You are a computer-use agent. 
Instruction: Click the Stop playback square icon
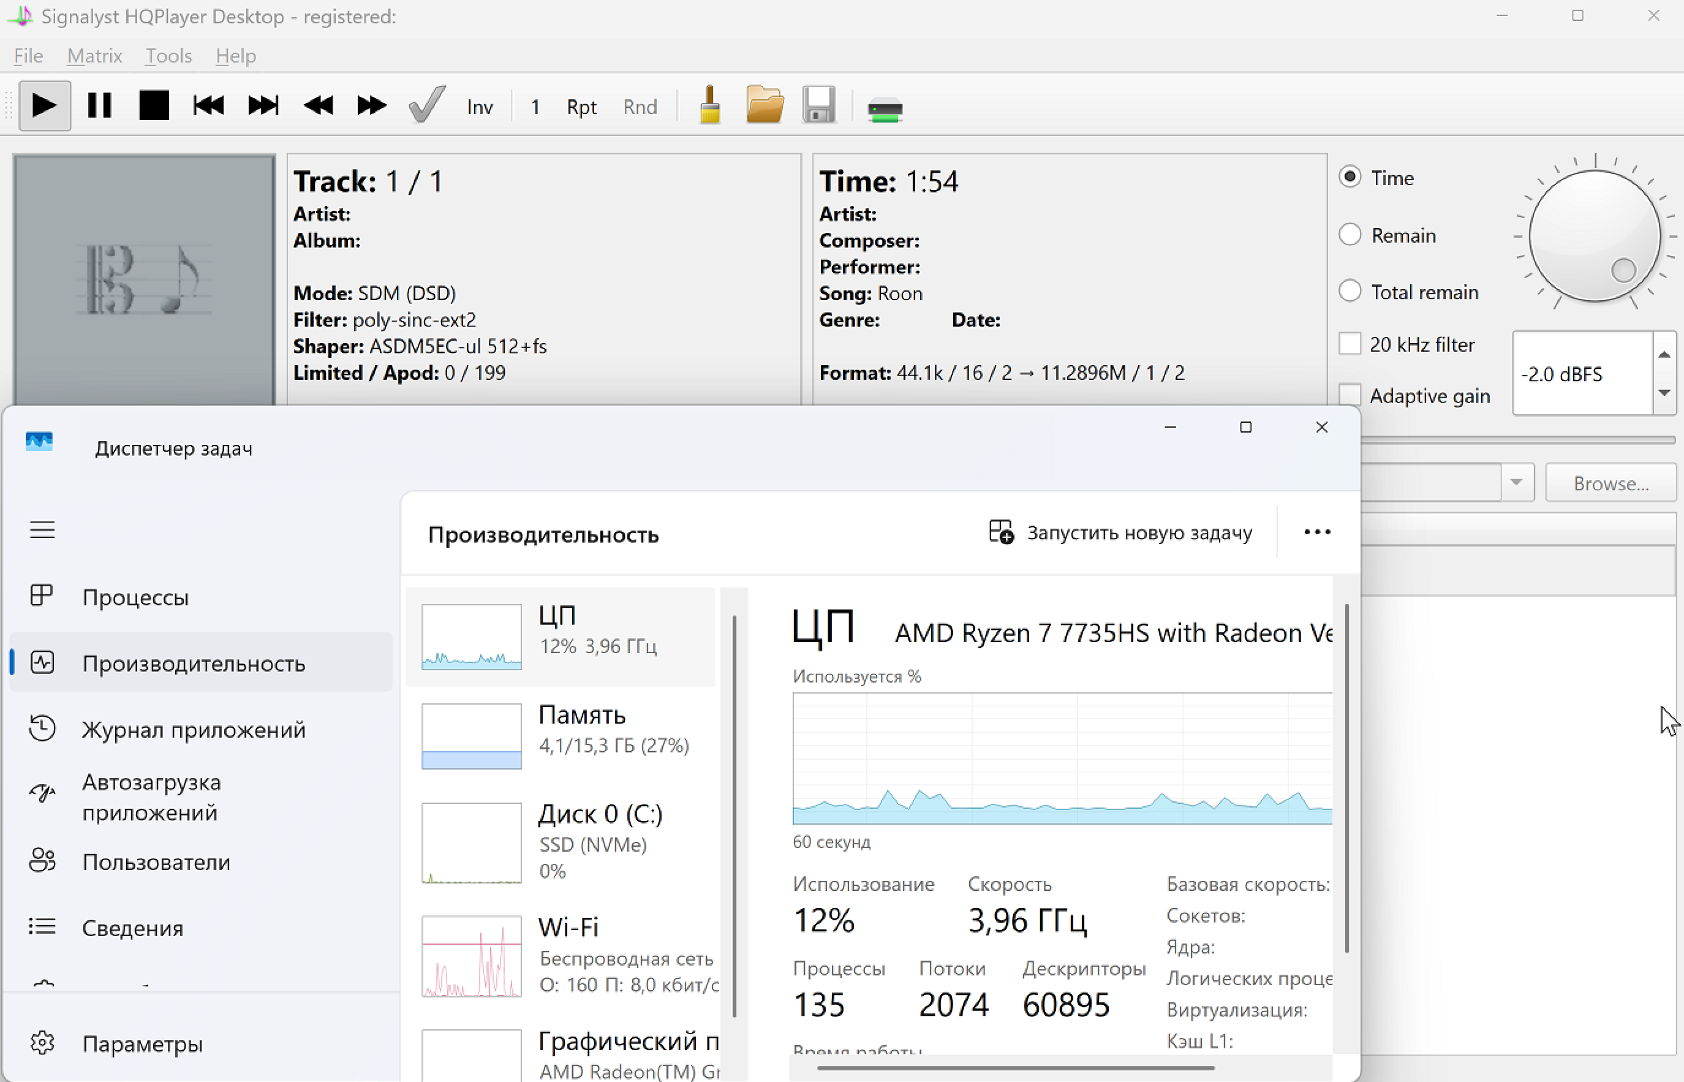(x=154, y=106)
